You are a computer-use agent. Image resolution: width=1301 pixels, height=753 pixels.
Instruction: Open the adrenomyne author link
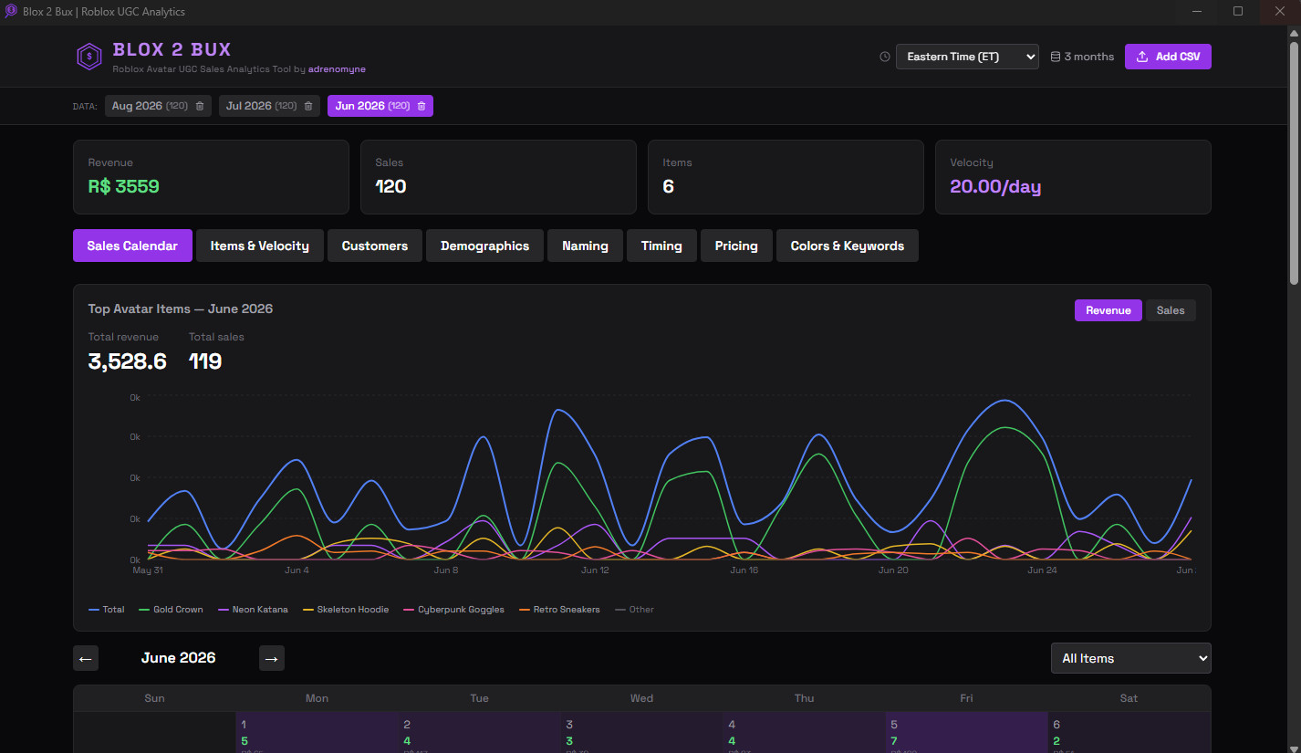point(337,69)
